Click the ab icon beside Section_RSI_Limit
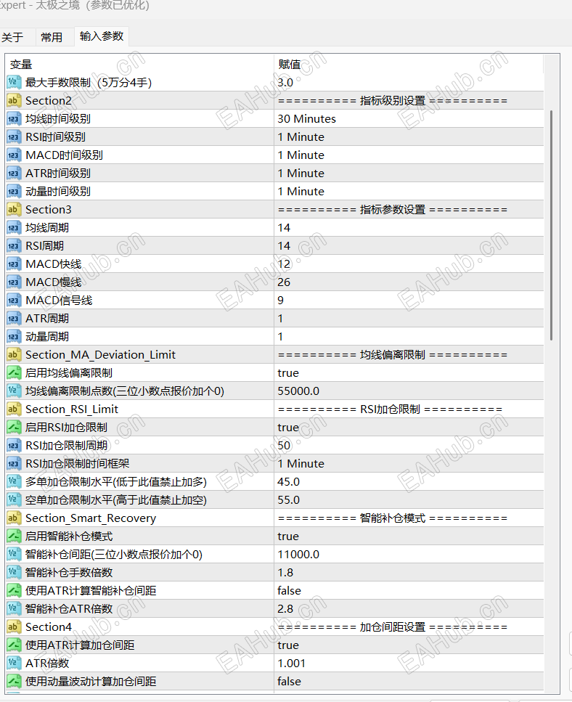Screen dimensions: 572x702 pyautogui.click(x=14, y=409)
